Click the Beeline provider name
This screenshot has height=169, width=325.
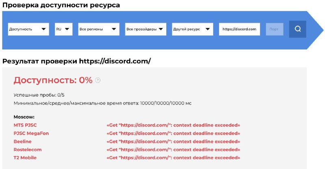(x=22, y=141)
